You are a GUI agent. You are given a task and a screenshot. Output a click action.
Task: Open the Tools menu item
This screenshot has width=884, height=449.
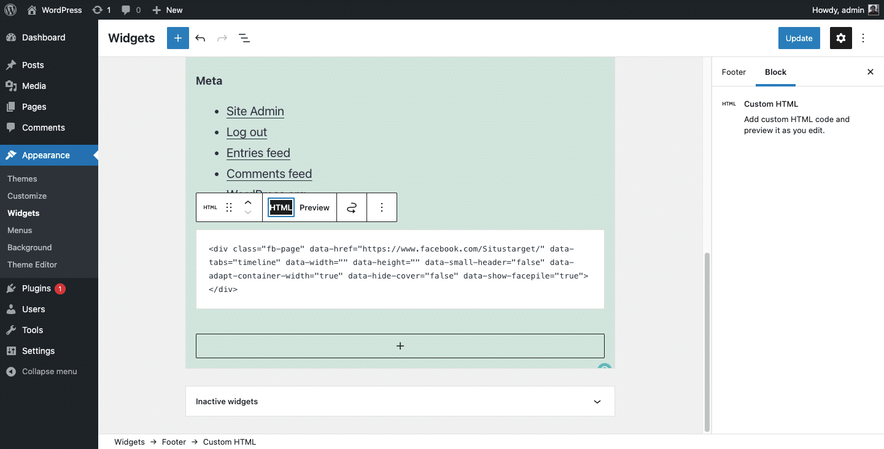pos(49,330)
